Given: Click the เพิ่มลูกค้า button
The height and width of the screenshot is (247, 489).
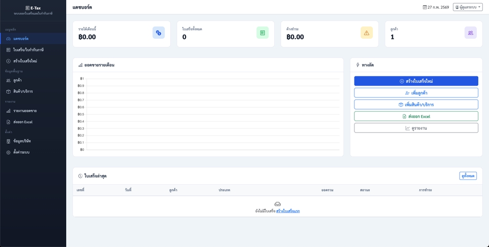Looking at the screenshot, I should (x=416, y=93).
